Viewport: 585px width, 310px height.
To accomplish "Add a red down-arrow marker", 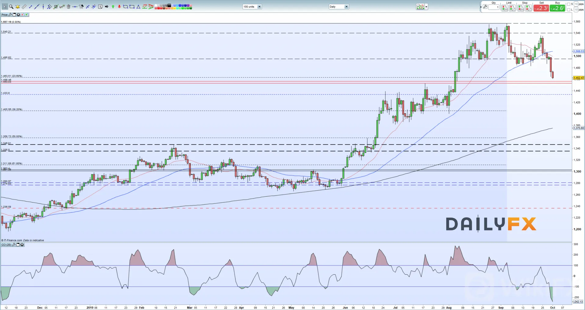I will [119, 7].
